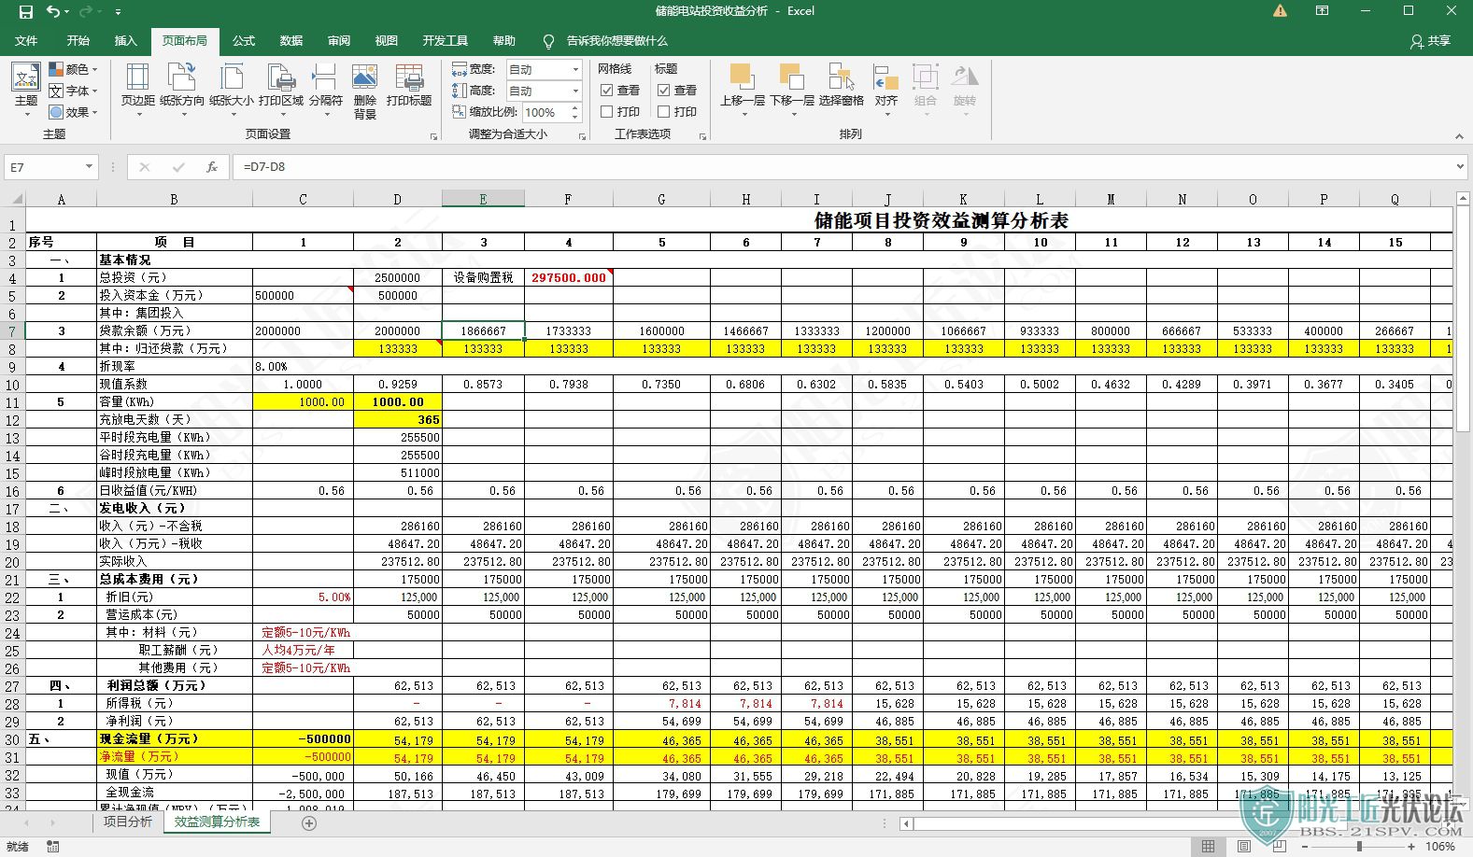The width and height of the screenshot is (1473, 857).
Task: Click the Undo arrow icon
Action: (53, 12)
